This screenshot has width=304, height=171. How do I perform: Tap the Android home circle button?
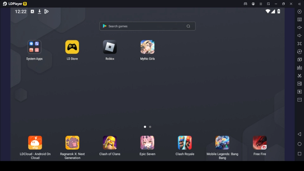click(299, 144)
